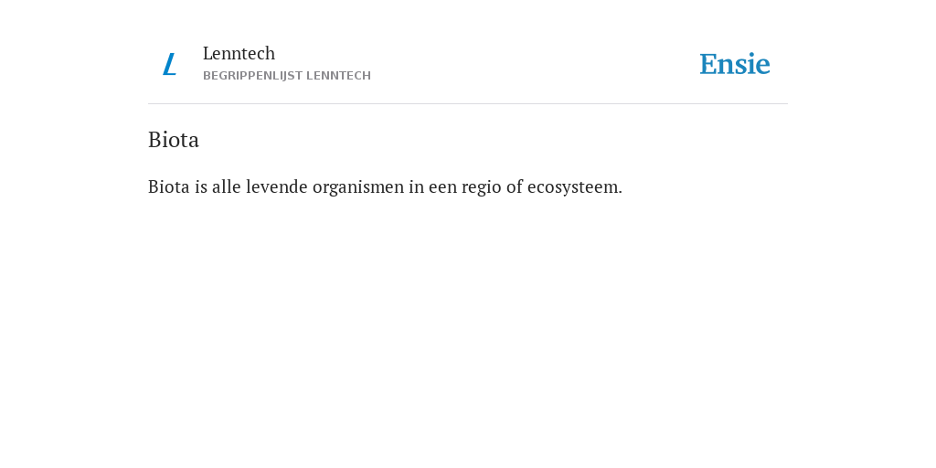
Task: Open the Ensie logo link
Action: click(x=735, y=64)
